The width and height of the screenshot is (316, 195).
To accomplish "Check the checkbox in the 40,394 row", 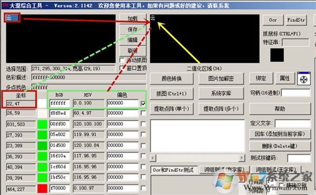I will click(x=143, y=167).
